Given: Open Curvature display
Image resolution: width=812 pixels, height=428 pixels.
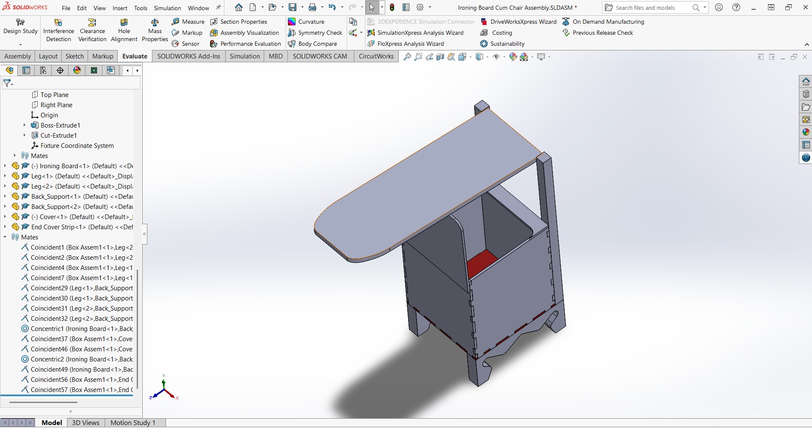Looking at the screenshot, I should (306, 22).
